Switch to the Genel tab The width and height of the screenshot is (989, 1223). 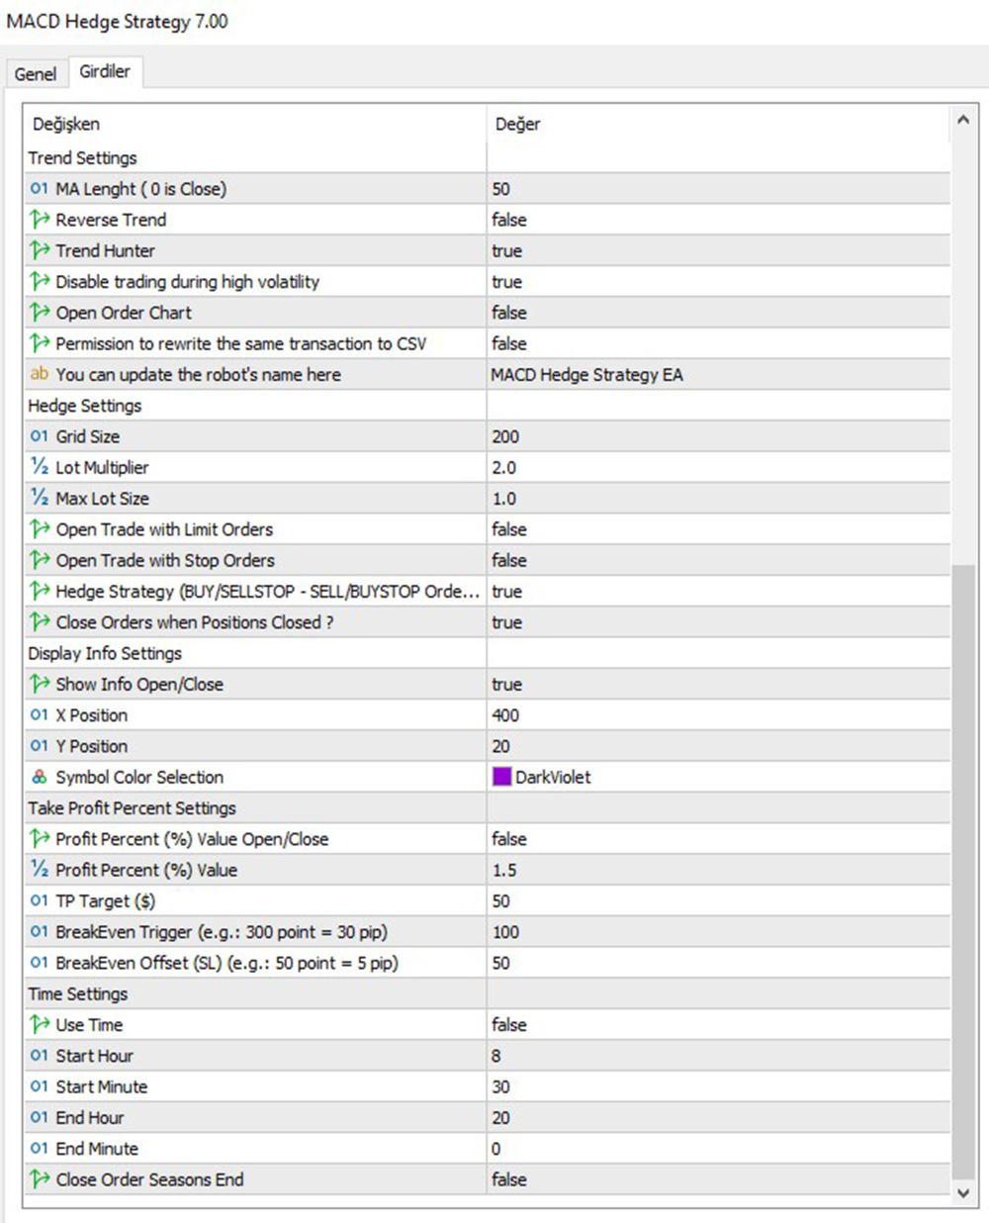(x=36, y=73)
